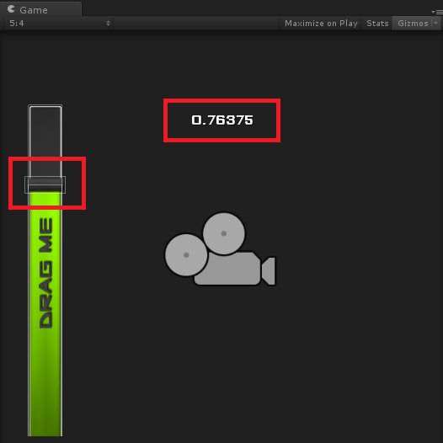Open the panel options menu icon
This screenshot has height=443, width=443.
437,12
